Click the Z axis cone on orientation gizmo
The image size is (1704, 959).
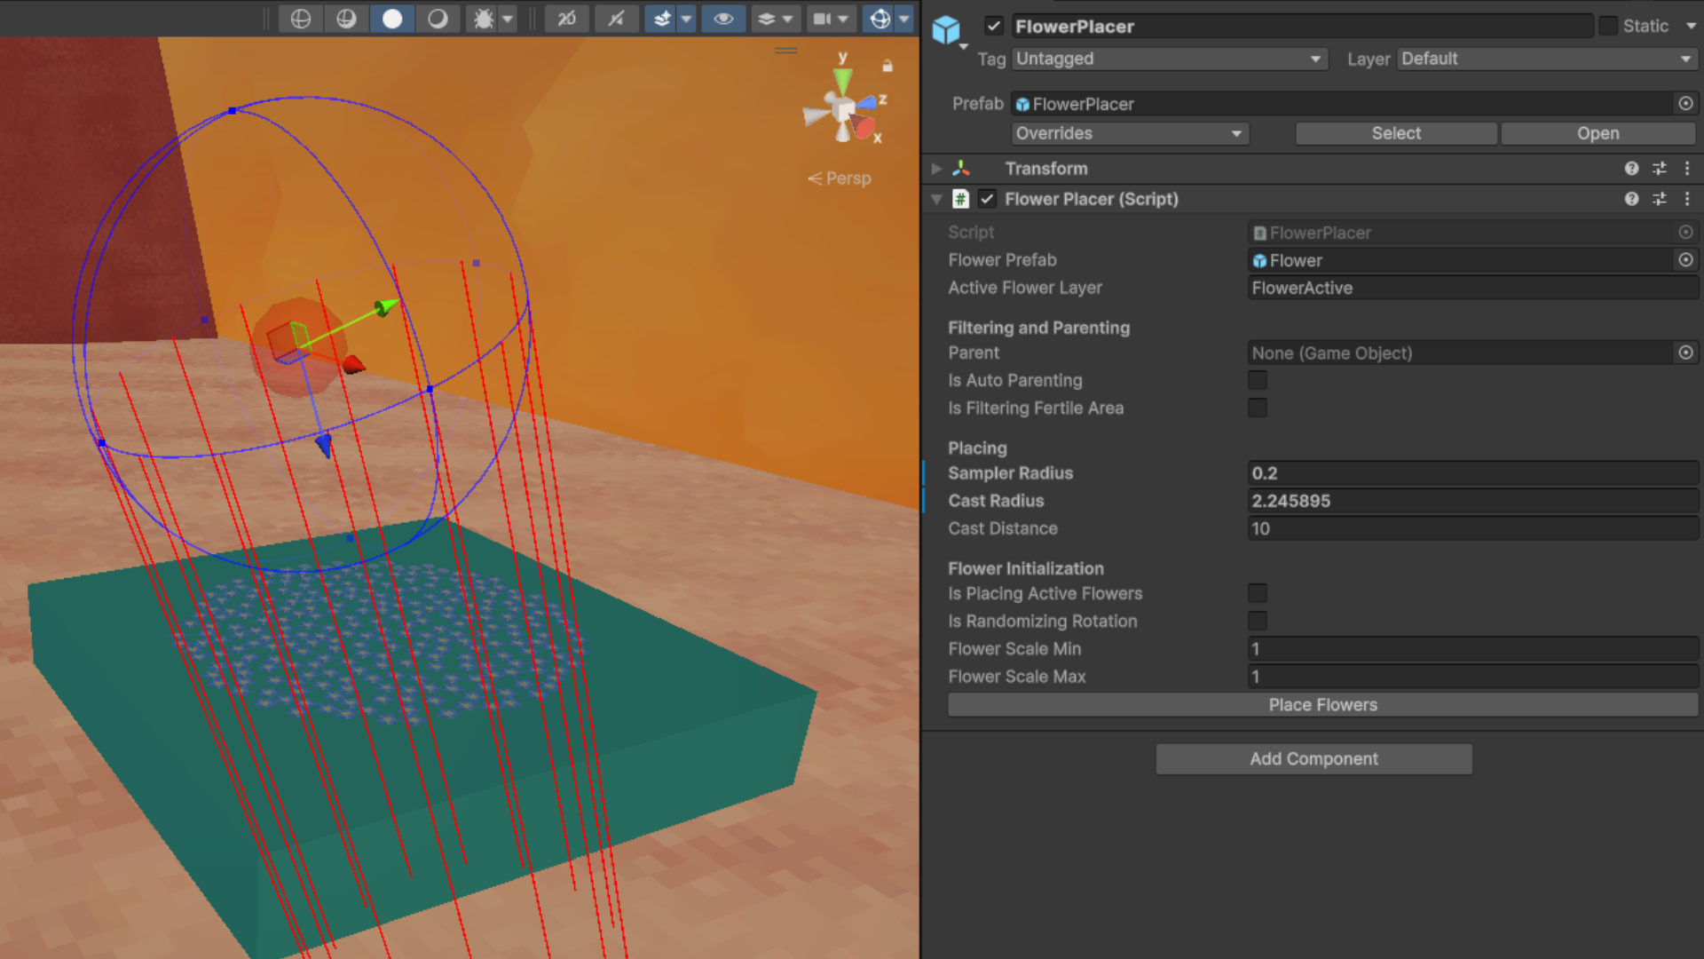868,103
